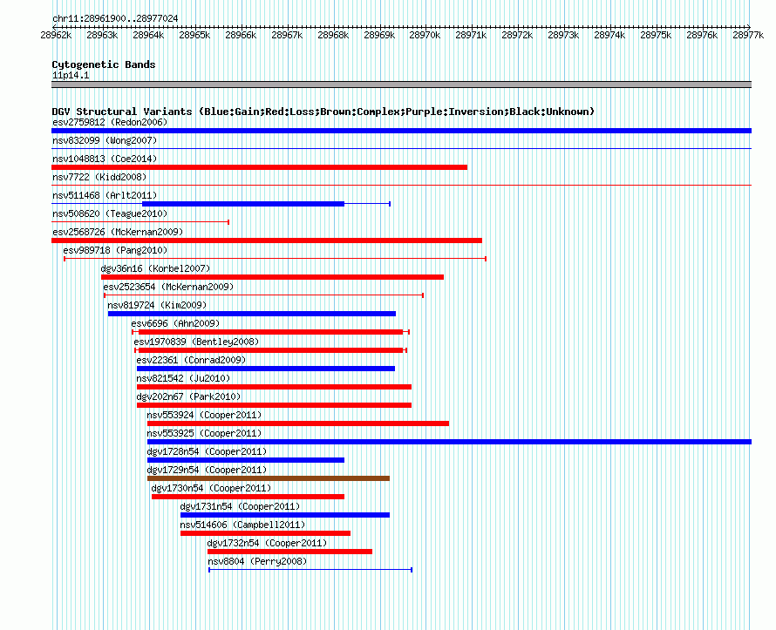Select the nsv819724 (Kim2009) label

point(157,305)
